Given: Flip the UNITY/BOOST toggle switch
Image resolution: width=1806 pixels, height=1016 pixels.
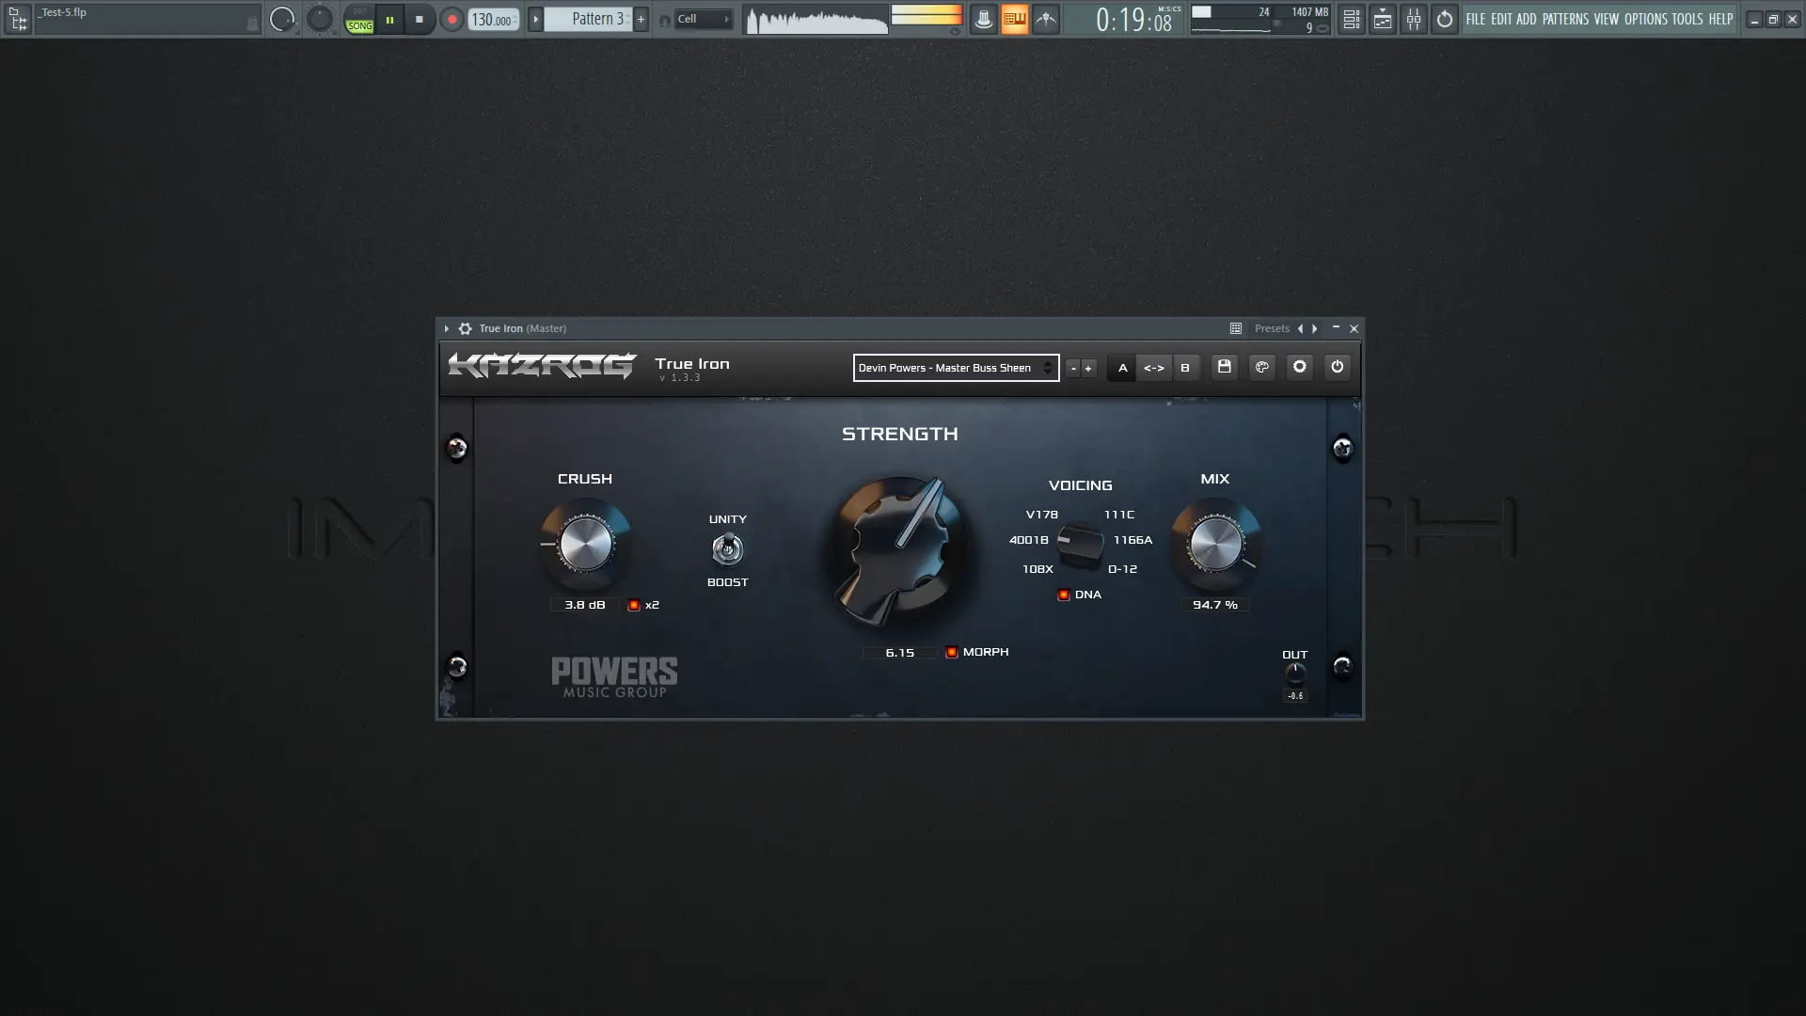Looking at the screenshot, I should click(x=727, y=549).
